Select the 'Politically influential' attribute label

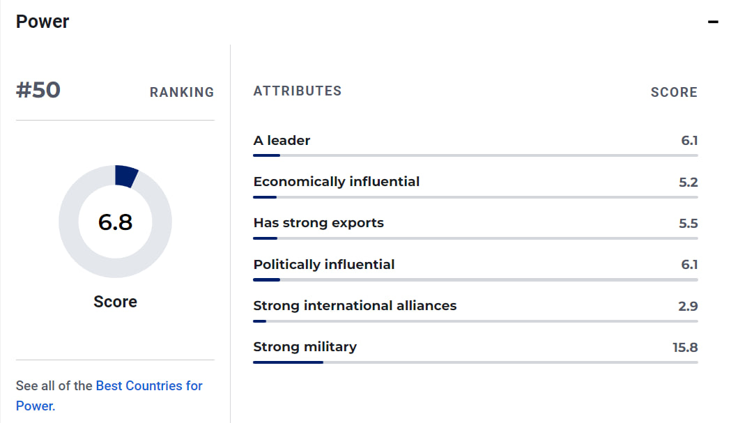tap(324, 264)
